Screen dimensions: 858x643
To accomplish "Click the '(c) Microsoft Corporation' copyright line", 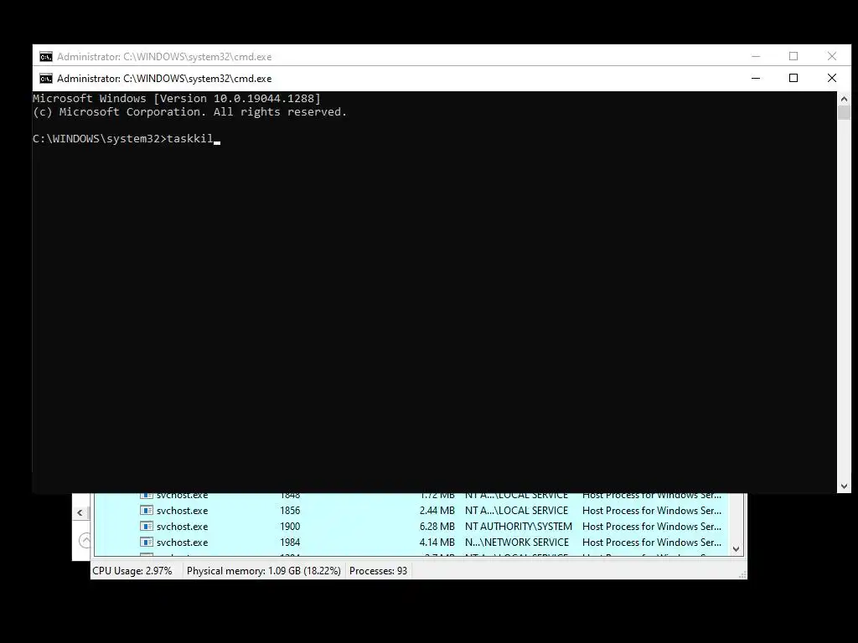I will coord(190,111).
